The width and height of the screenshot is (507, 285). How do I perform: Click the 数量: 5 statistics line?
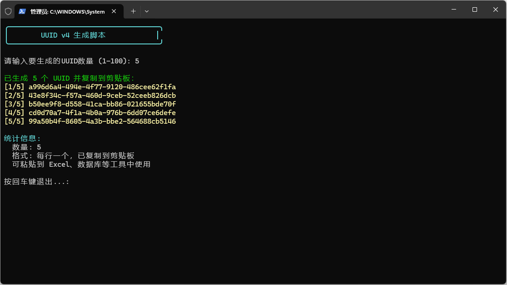coord(26,147)
